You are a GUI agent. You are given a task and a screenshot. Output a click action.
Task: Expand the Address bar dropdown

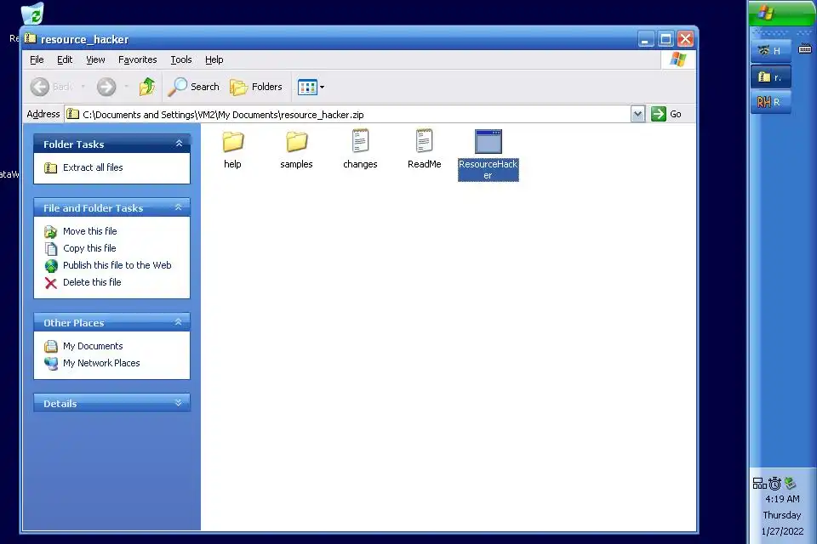pyautogui.click(x=637, y=114)
